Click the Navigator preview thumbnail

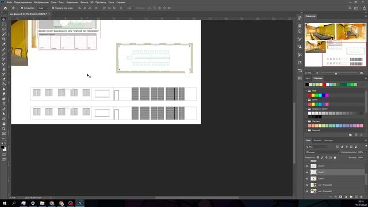(x=335, y=45)
